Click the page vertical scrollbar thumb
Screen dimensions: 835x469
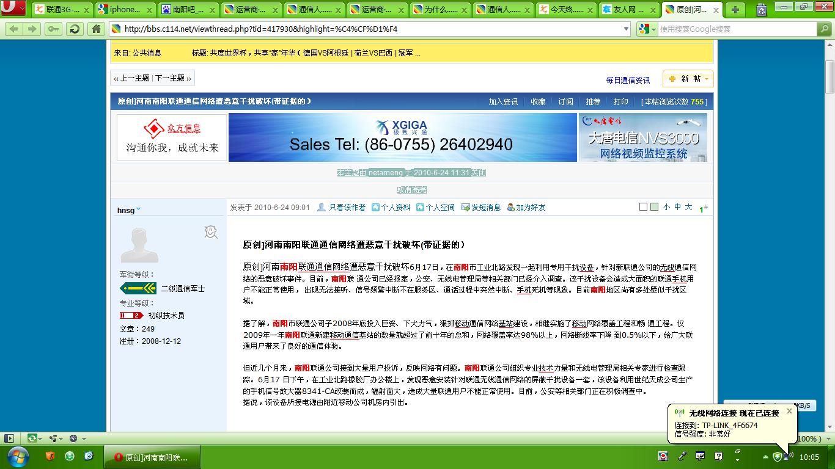829,77
